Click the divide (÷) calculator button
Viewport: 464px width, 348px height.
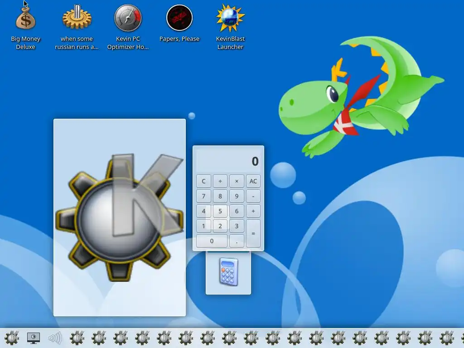(x=220, y=181)
